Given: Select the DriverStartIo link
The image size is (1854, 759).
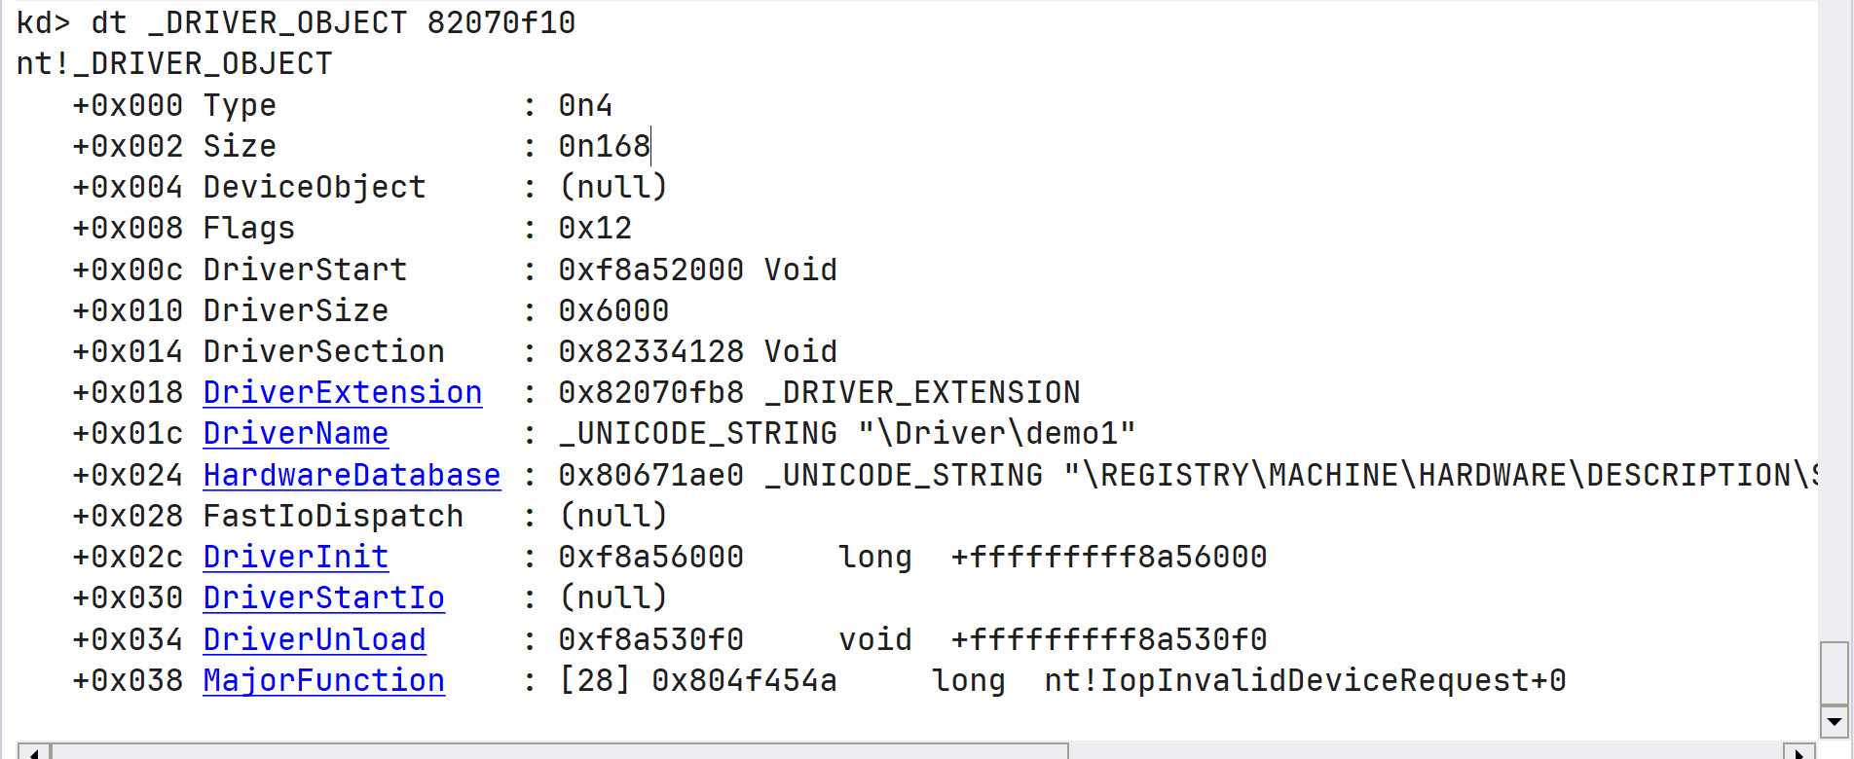Looking at the screenshot, I should point(324,597).
